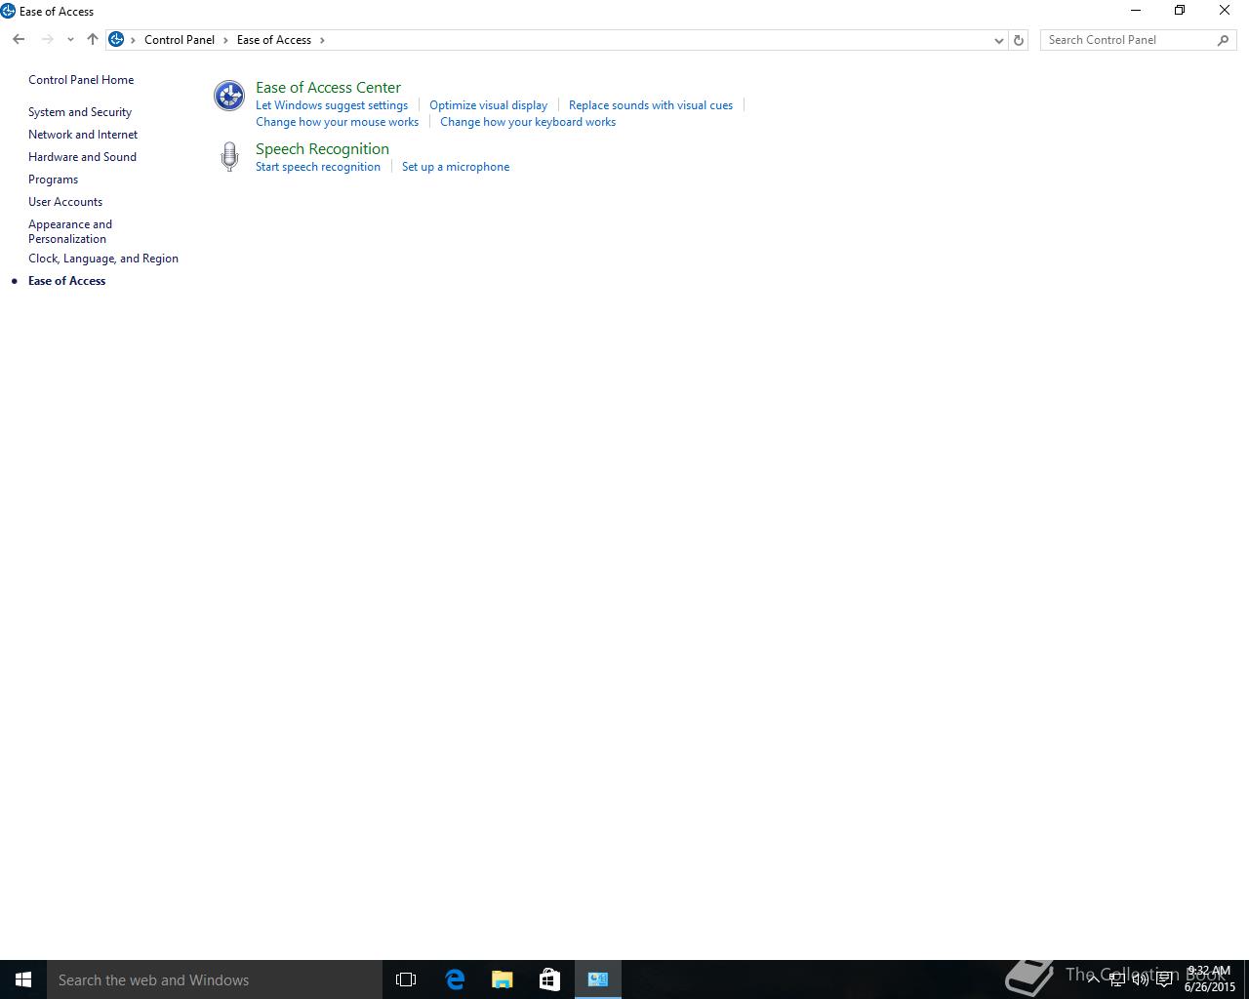Click the search magnifier icon
1249x999 pixels.
[x=1223, y=40]
